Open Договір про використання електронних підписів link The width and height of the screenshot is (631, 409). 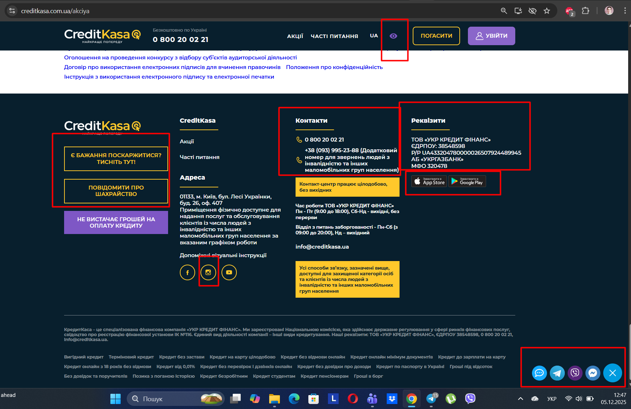[172, 67]
